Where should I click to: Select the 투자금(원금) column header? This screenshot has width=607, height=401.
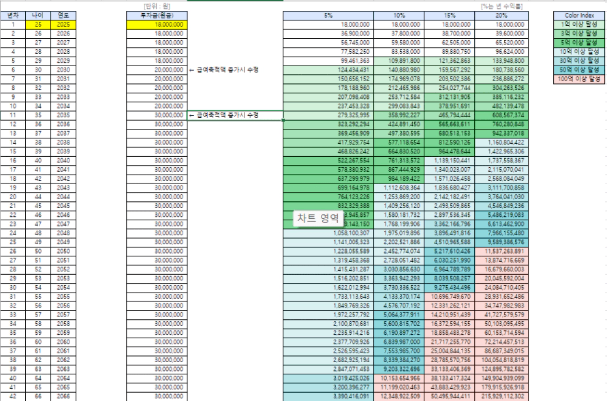point(156,15)
